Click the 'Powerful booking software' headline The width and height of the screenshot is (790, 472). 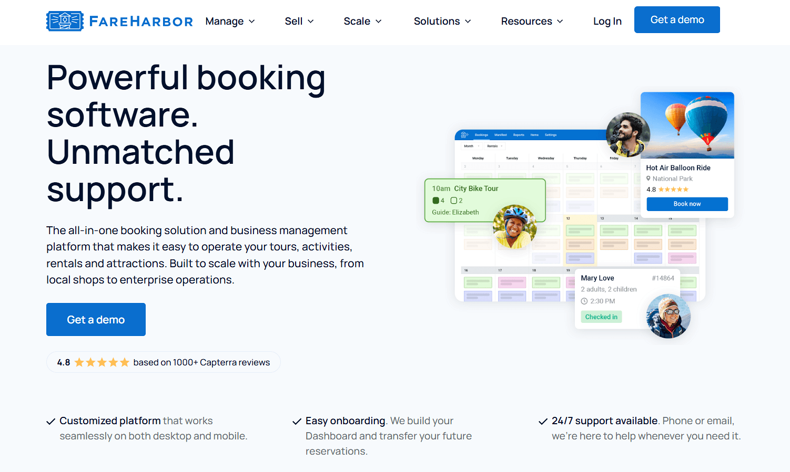click(x=186, y=96)
